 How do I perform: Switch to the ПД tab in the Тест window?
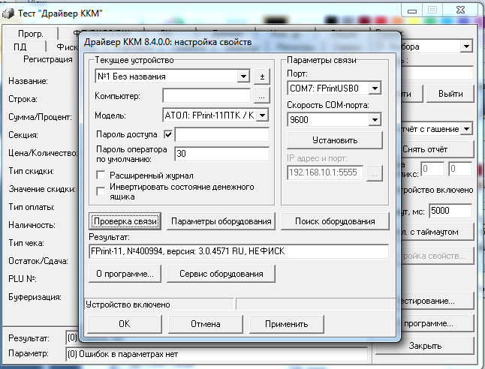(x=20, y=46)
